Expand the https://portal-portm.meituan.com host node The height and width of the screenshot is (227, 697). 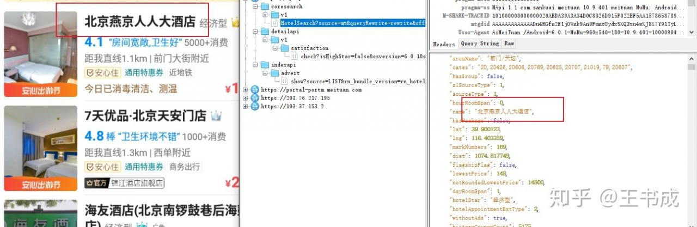point(246,89)
